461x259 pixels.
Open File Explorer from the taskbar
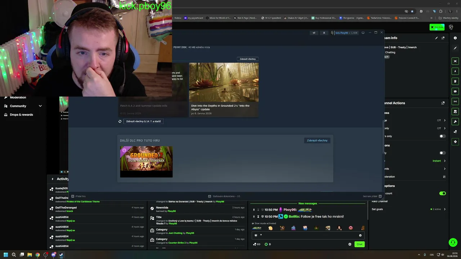pyautogui.click(x=30, y=255)
